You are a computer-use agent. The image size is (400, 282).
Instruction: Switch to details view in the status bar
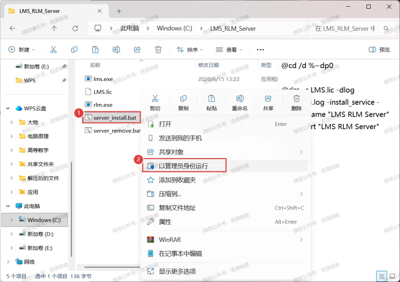tap(381, 276)
